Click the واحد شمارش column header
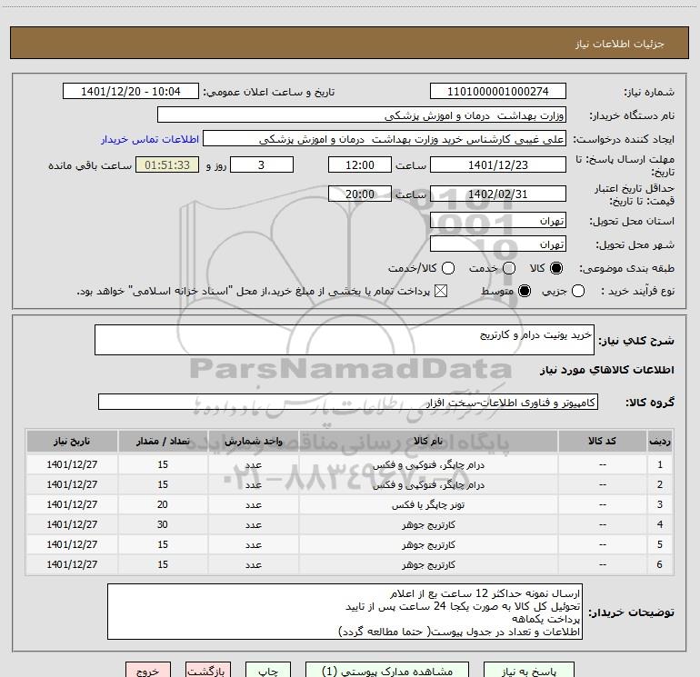700x677 pixels. [253, 441]
